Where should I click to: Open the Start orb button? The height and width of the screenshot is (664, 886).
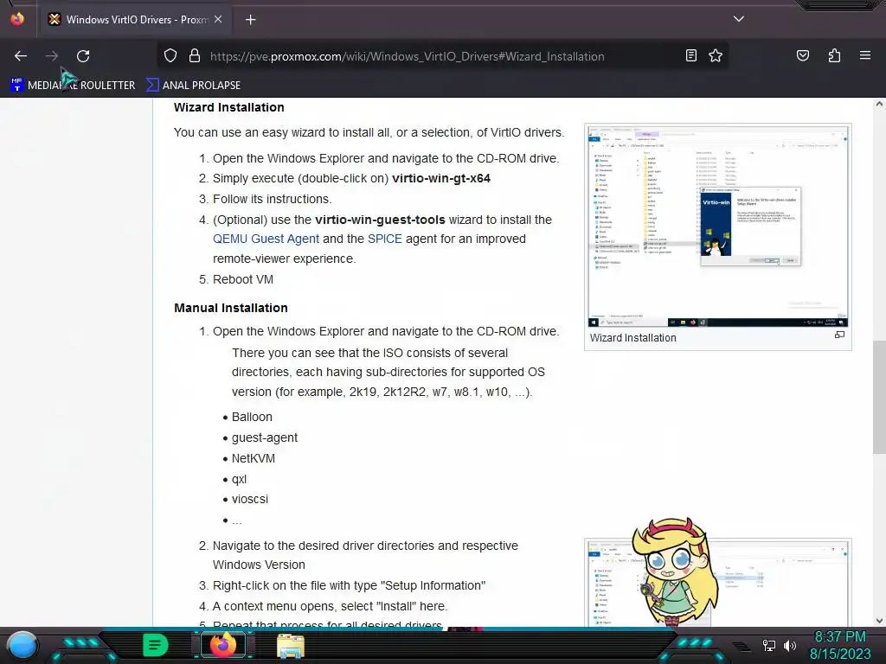click(x=22, y=645)
